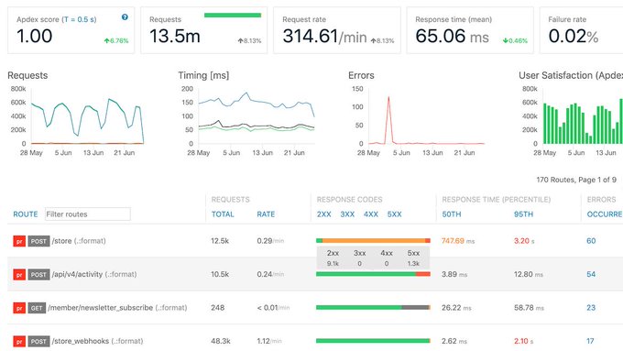The width and height of the screenshot is (623, 351).
Task: Click the User Satisfaction bar chart
Action: point(583,116)
